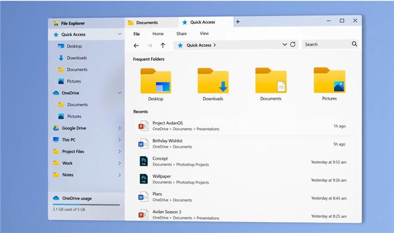Open the Home ribbon tab
This screenshot has height=233, width=394.
coord(158,34)
